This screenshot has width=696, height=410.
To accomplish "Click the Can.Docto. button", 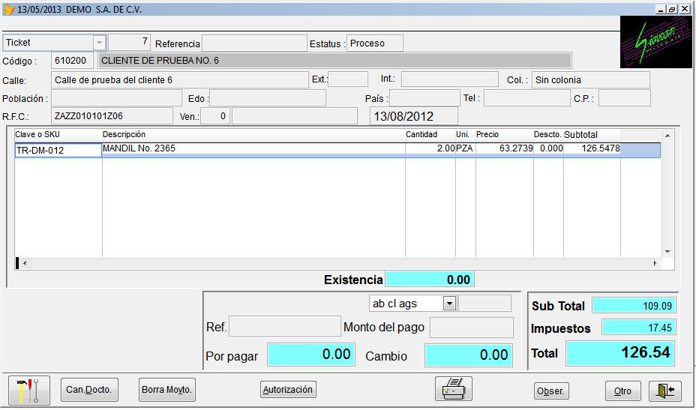I will [x=89, y=390].
